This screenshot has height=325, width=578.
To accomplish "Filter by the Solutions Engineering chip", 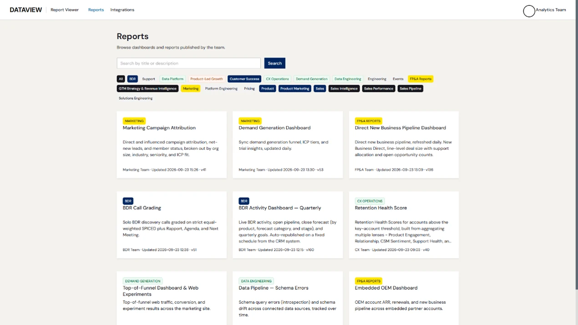I will [x=136, y=98].
